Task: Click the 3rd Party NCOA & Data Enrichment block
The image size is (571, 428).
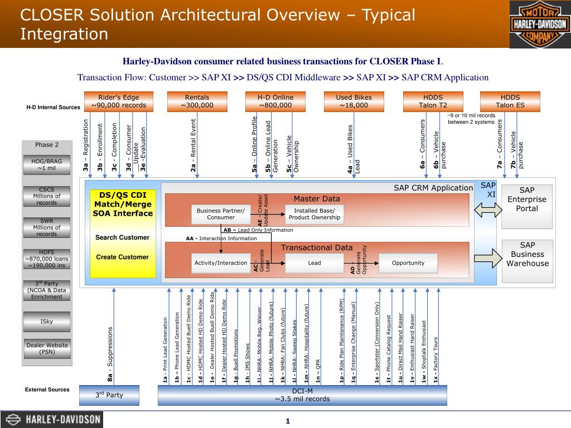Action: click(47, 290)
